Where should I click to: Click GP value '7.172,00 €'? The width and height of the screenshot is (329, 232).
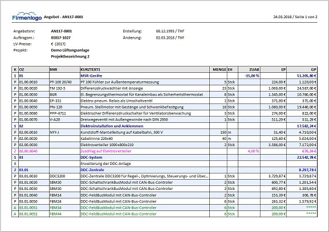pyautogui.click(x=307, y=145)
